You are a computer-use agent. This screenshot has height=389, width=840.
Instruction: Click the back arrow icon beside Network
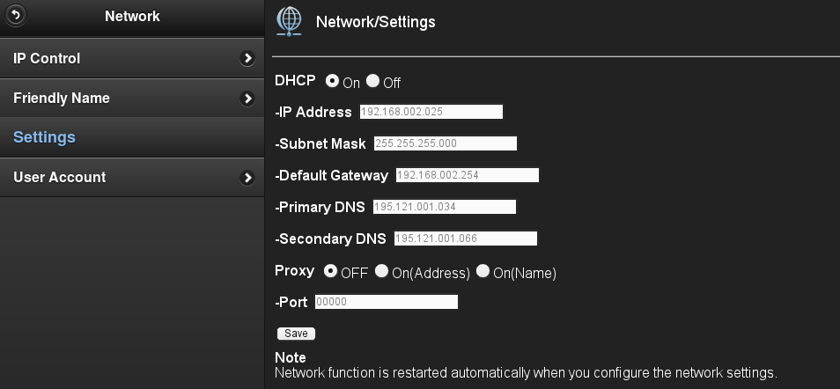(x=16, y=15)
